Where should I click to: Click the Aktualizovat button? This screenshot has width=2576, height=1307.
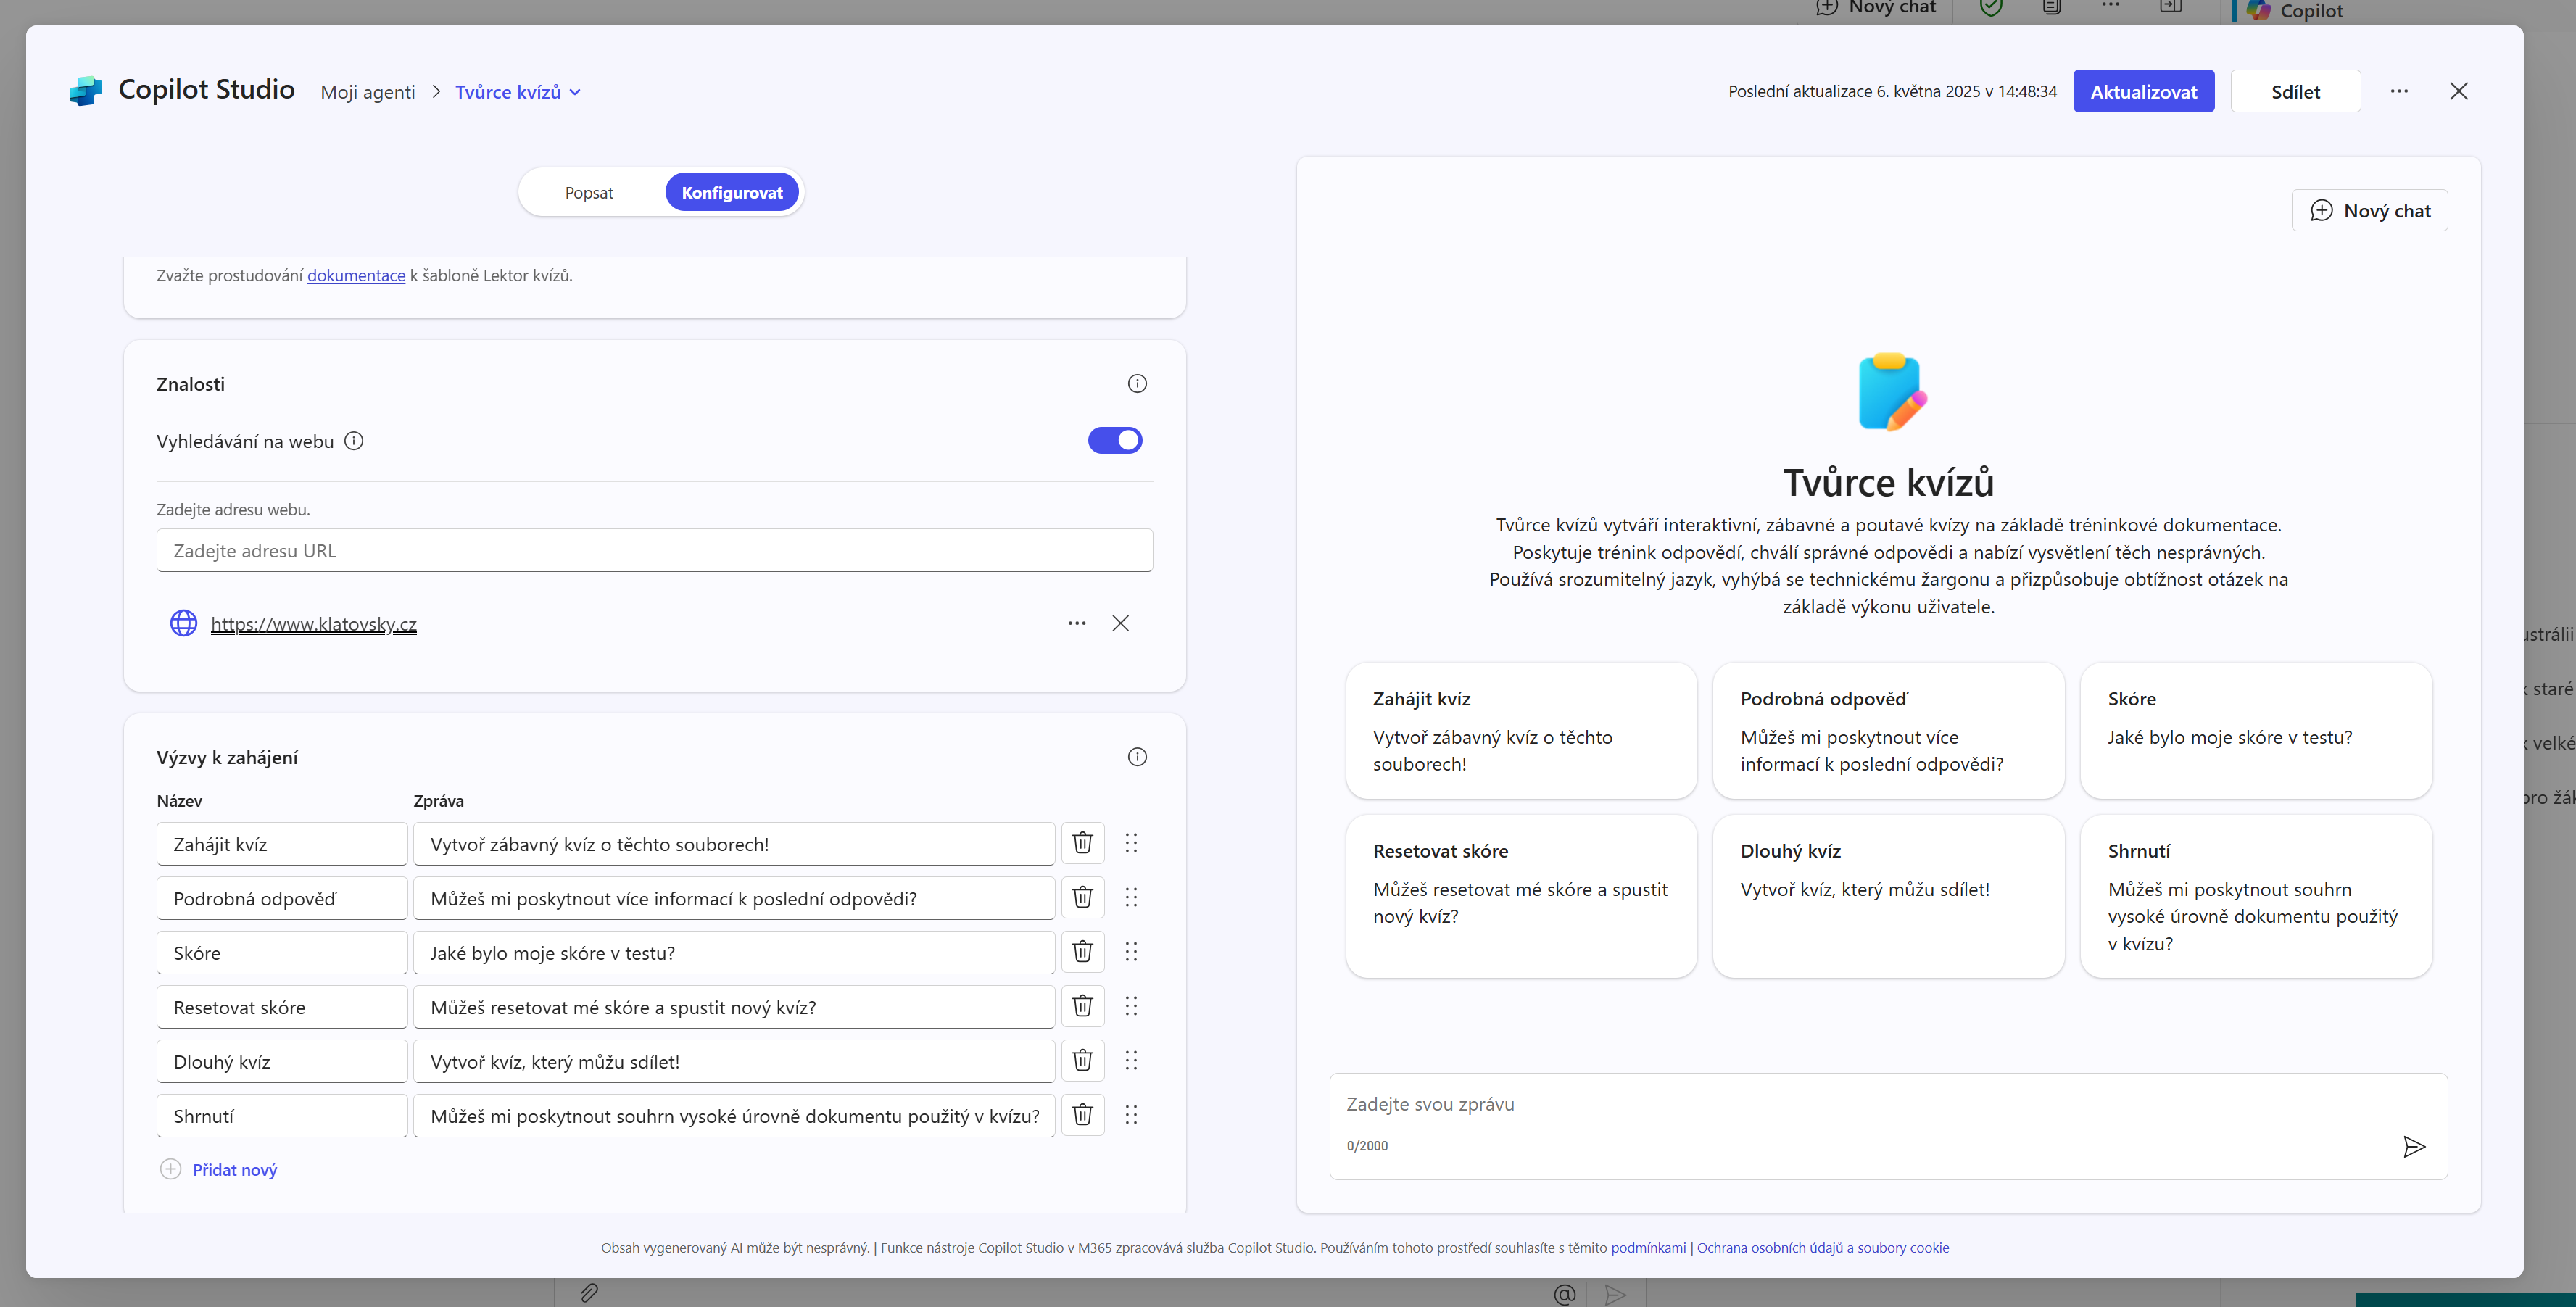coord(2143,91)
